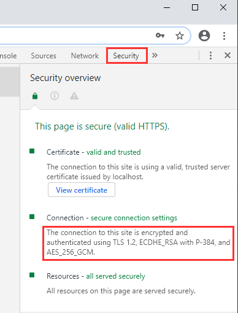Click the green lock secure icon
This screenshot has height=313, width=238.
[35, 96]
